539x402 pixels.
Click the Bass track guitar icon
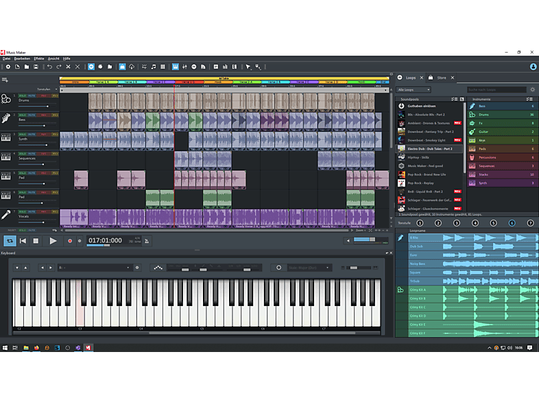pos(6,118)
